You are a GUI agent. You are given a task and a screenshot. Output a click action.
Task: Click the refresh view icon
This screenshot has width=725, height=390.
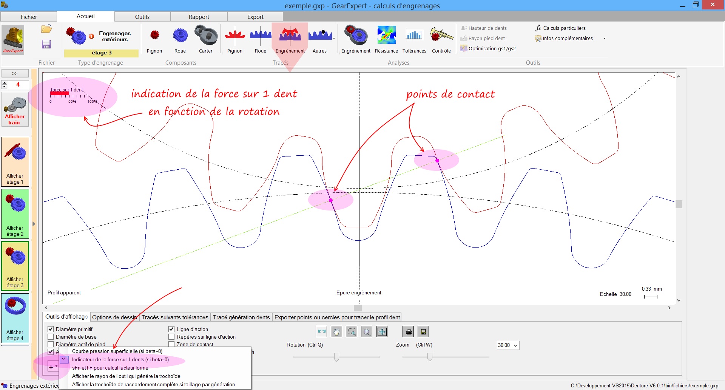(321, 332)
